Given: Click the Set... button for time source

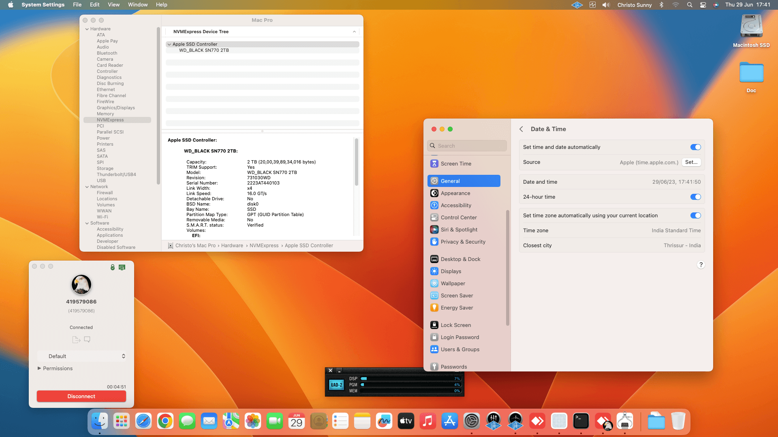Looking at the screenshot, I should (691, 162).
